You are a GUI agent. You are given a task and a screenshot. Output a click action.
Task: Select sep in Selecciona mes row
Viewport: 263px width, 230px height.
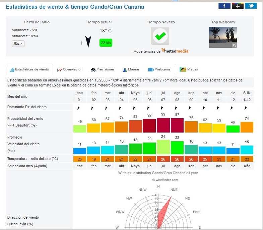pyautogui.click(x=191, y=166)
